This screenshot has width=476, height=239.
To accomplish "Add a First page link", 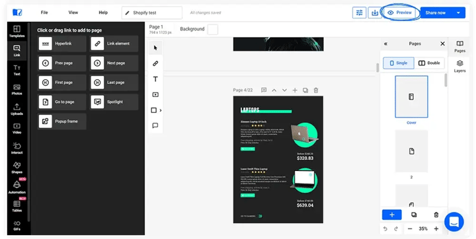I will [62, 83].
